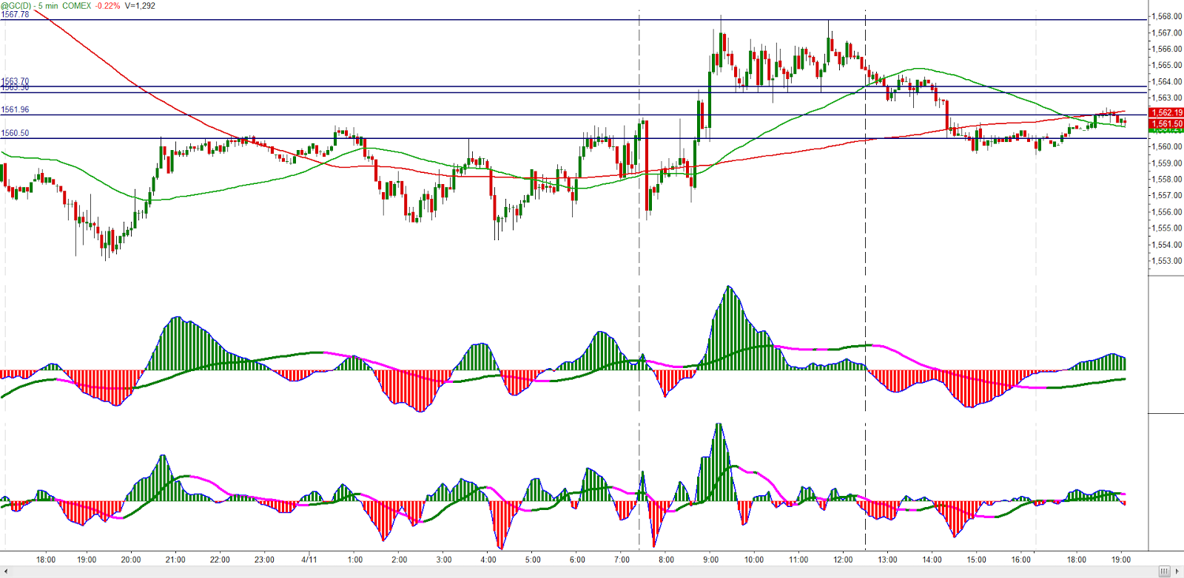Click the 5:00 time axis label
1184x578 pixels.
533,560
